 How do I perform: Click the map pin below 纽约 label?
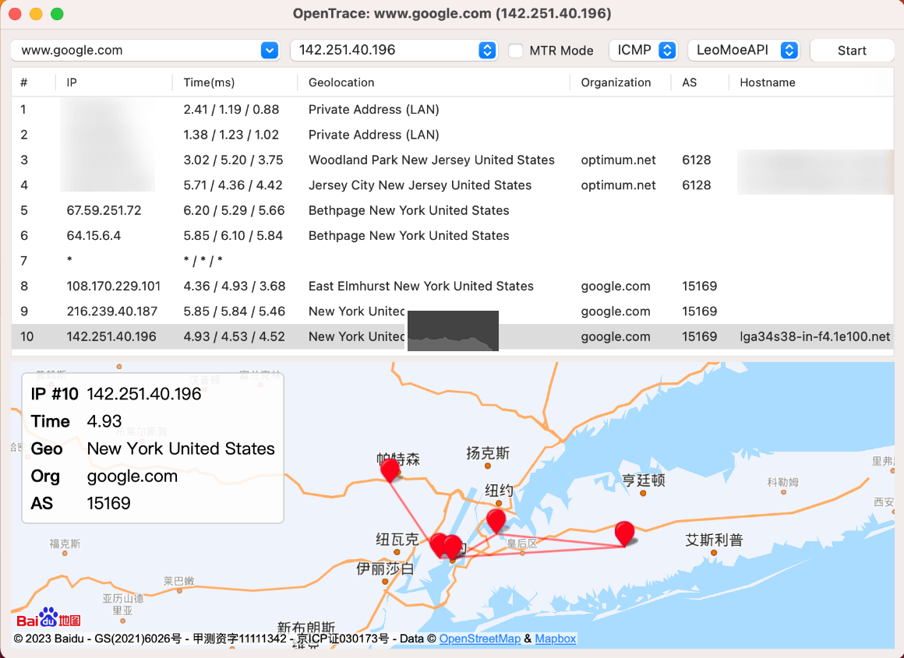(496, 519)
